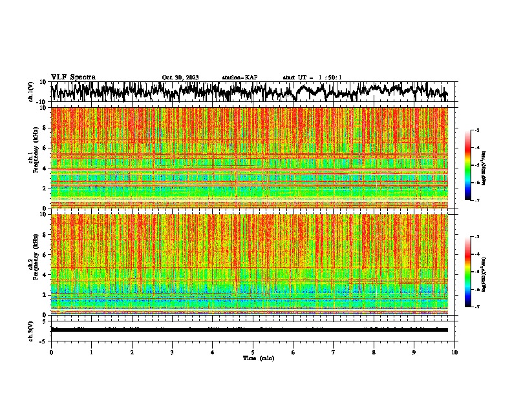The height and width of the screenshot is (395, 512).
Task: Click the "-7" label on ch.2 colorbar
Action: pyautogui.click(x=476, y=307)
